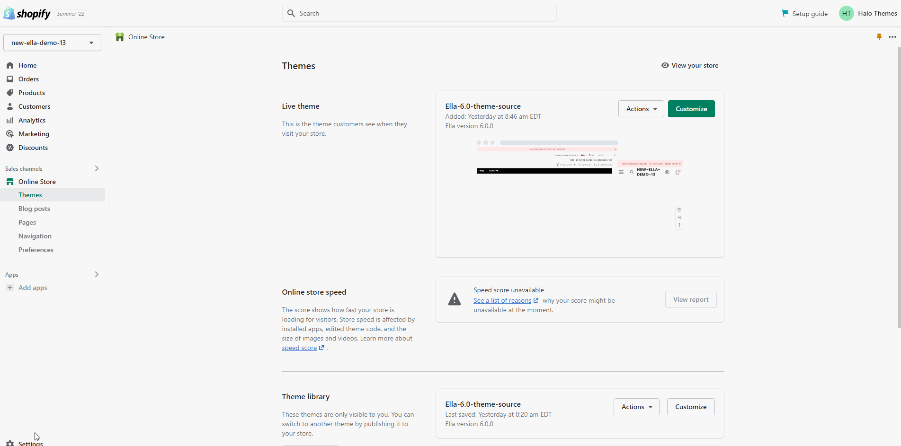Screen dimensions: 901x446
Task: Click the Analytics bar chart icon
Action: click(10, 120)
